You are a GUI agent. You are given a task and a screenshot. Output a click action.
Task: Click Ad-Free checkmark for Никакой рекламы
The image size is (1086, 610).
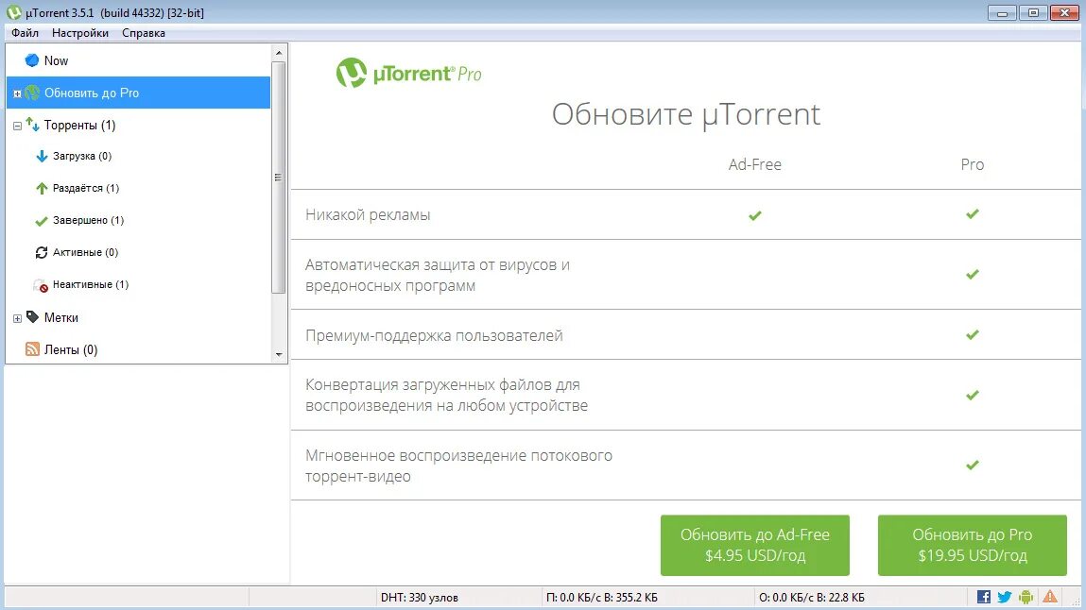(x=755, y=215)
